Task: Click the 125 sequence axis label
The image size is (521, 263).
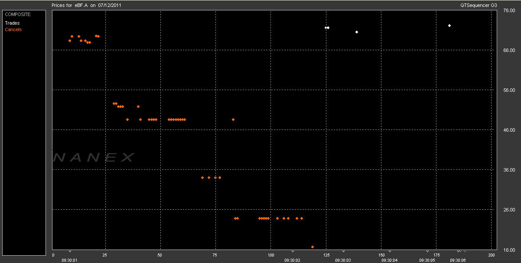Action: click(x=326, y=255)
